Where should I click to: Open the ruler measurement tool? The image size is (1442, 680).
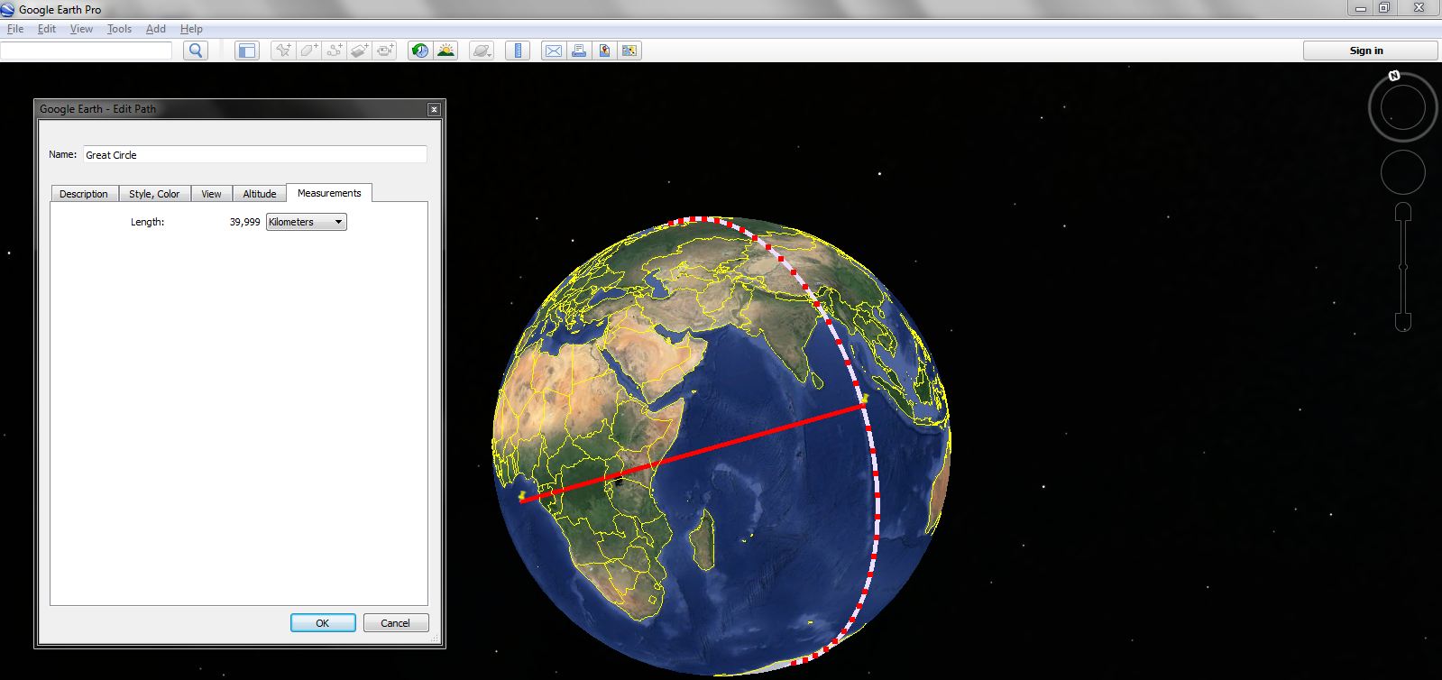coord(518,51)
